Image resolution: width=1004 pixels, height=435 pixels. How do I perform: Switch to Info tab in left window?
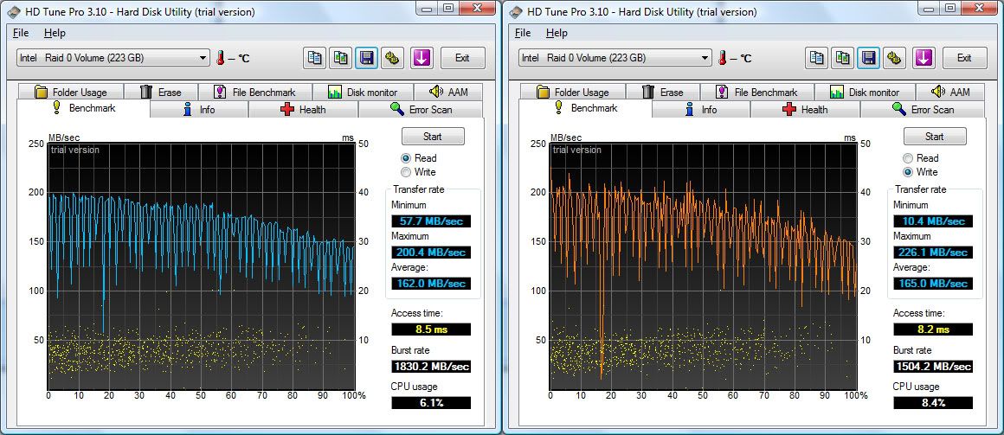[199, 109]
